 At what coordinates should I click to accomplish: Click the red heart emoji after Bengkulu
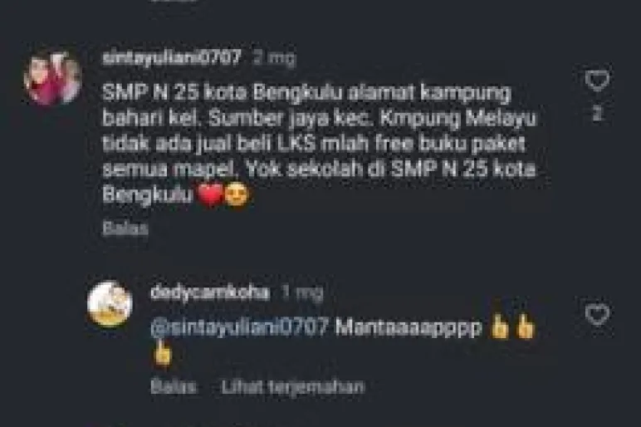210,194
